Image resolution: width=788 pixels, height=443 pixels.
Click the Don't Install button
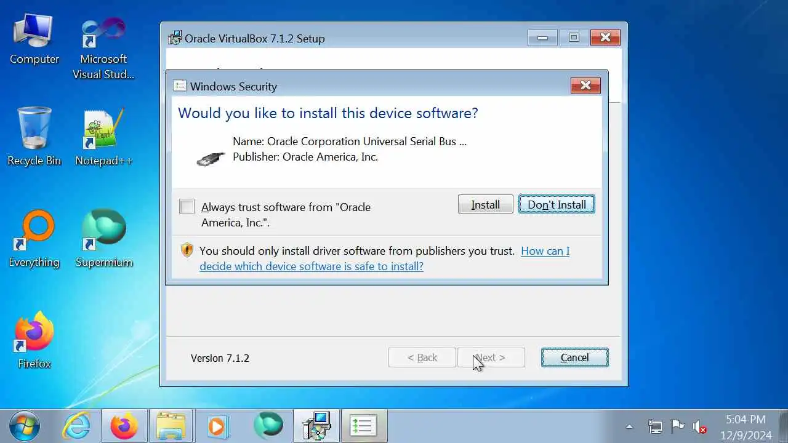point(557,204)
